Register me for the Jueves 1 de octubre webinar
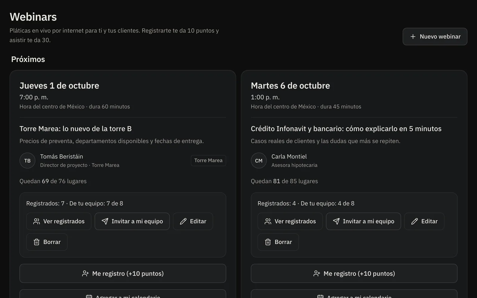This screenshot has width=477, height=298. coord(123,274)
